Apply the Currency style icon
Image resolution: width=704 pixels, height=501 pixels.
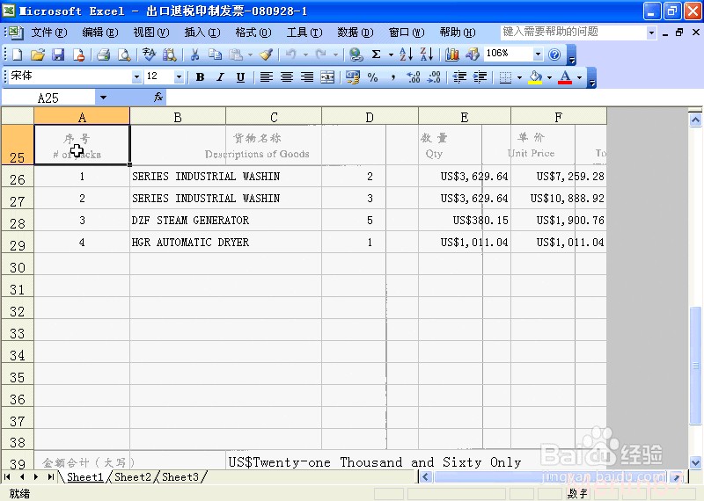[353, 77]
